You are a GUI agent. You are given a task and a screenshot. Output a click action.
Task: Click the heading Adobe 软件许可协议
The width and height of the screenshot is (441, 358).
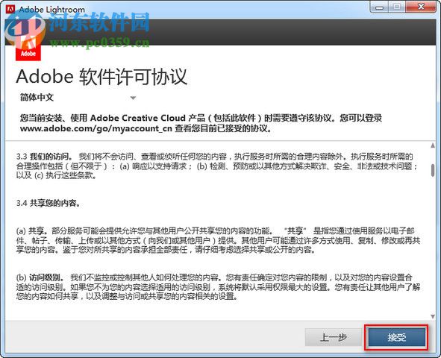pyautogui.click(x=101, y=76)
